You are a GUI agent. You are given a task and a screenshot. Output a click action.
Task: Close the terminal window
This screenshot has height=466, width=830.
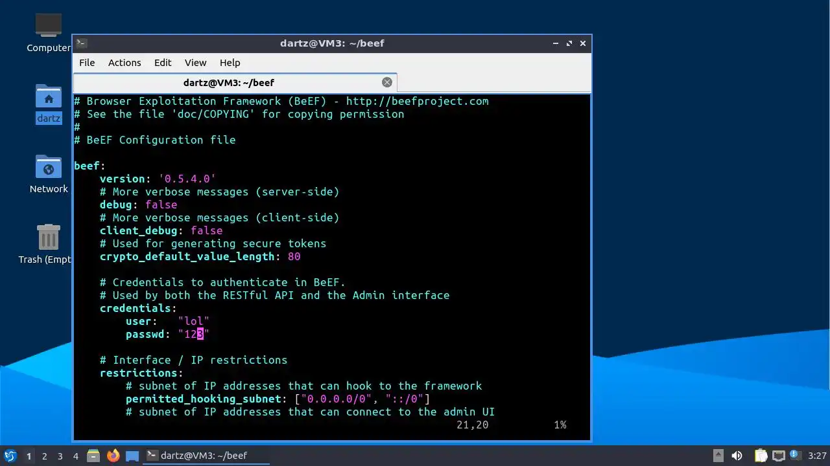click(583, 43)
